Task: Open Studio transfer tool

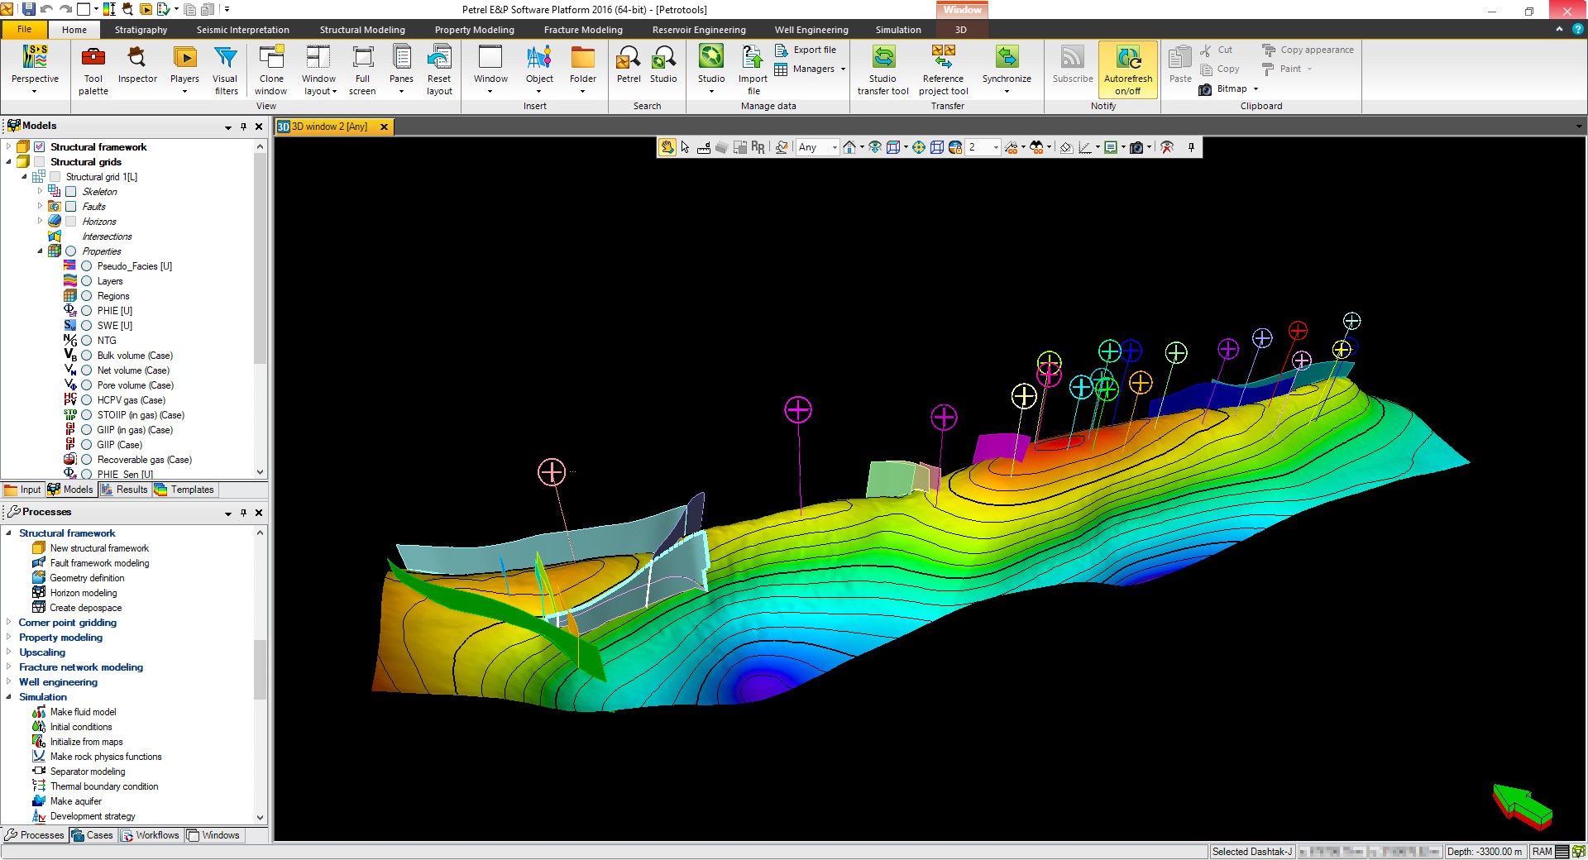Action: [882, 70]
